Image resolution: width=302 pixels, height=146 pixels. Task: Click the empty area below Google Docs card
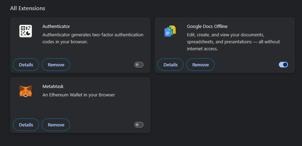click(x=224, y=105)
